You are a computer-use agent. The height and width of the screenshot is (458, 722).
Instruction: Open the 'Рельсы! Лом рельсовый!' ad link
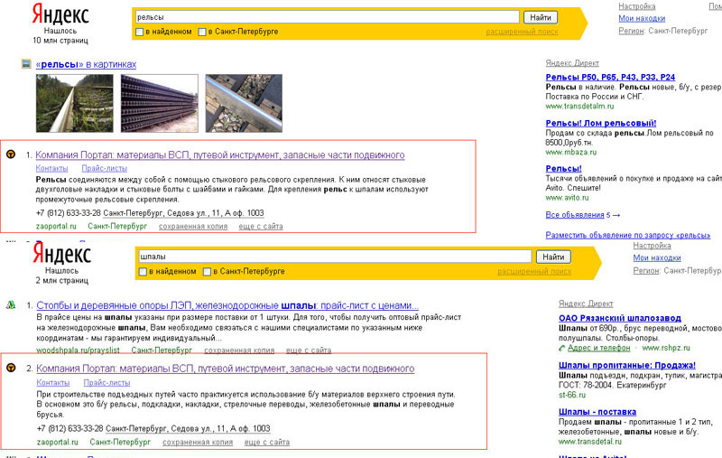coord(601,123)
